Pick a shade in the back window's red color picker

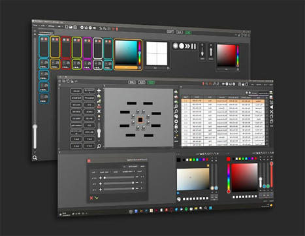[227, 56]
